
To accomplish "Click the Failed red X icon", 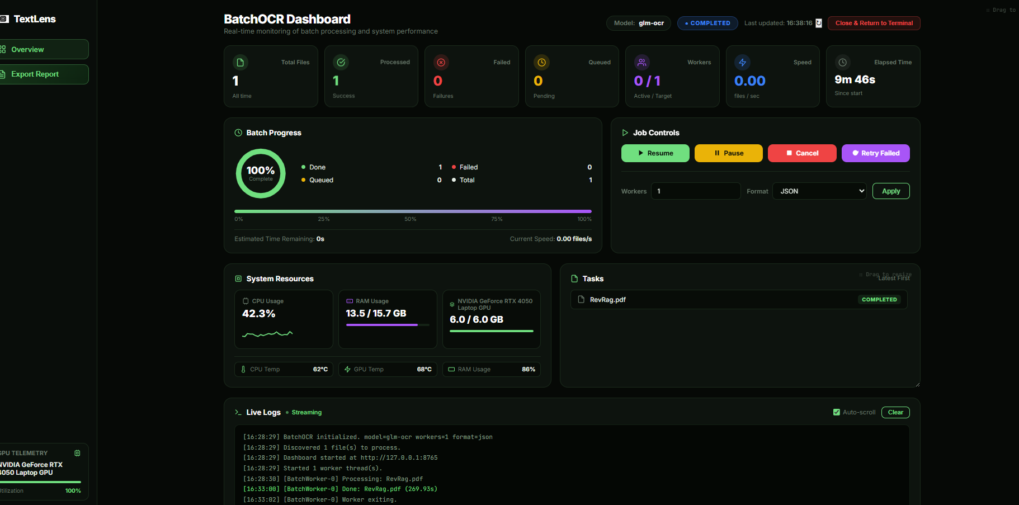I will pos(441,62).
